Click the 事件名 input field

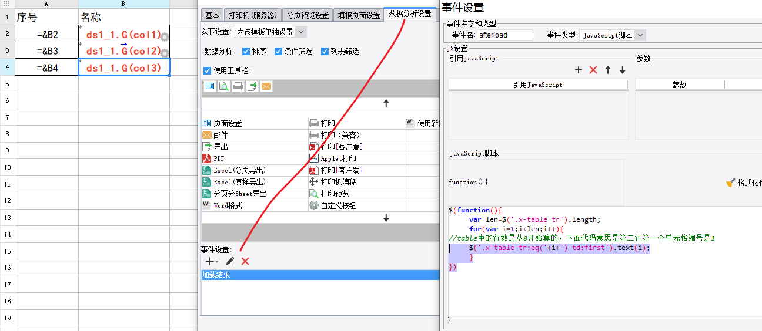click(504, 35)
